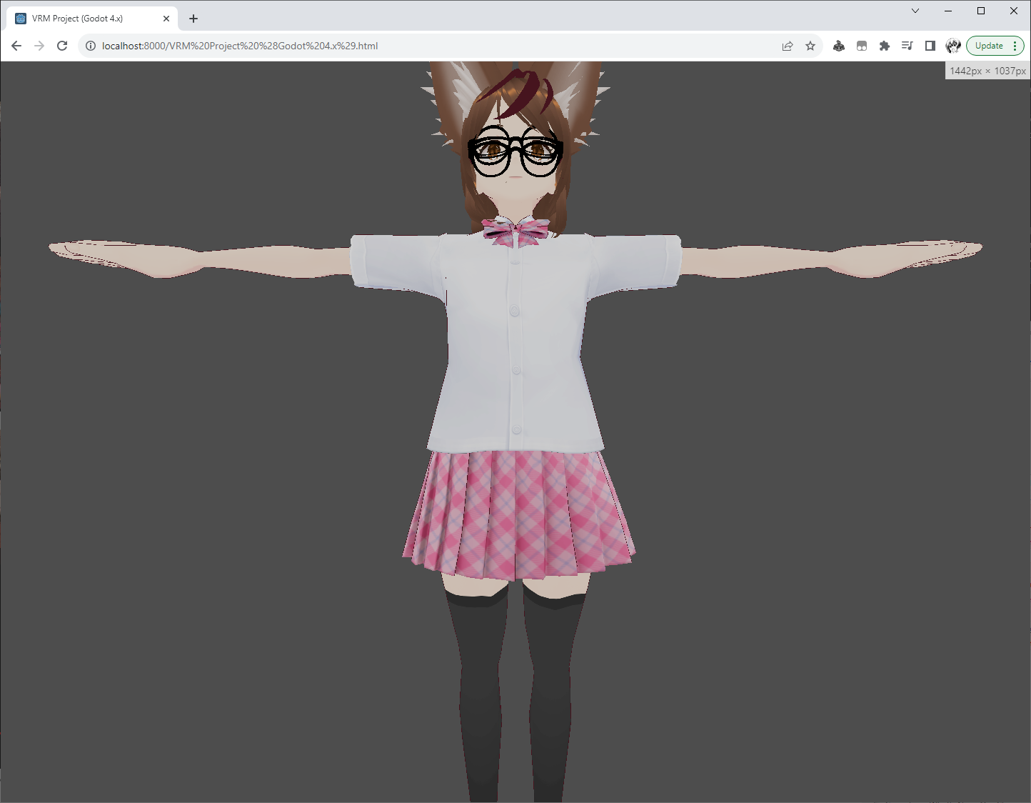Show the side panel icon
The width and height of the screenshot is (1031, 803).
click(930, 45)
